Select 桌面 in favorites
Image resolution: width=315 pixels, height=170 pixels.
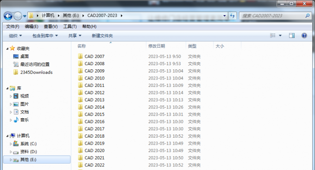(x=25, y=56)
